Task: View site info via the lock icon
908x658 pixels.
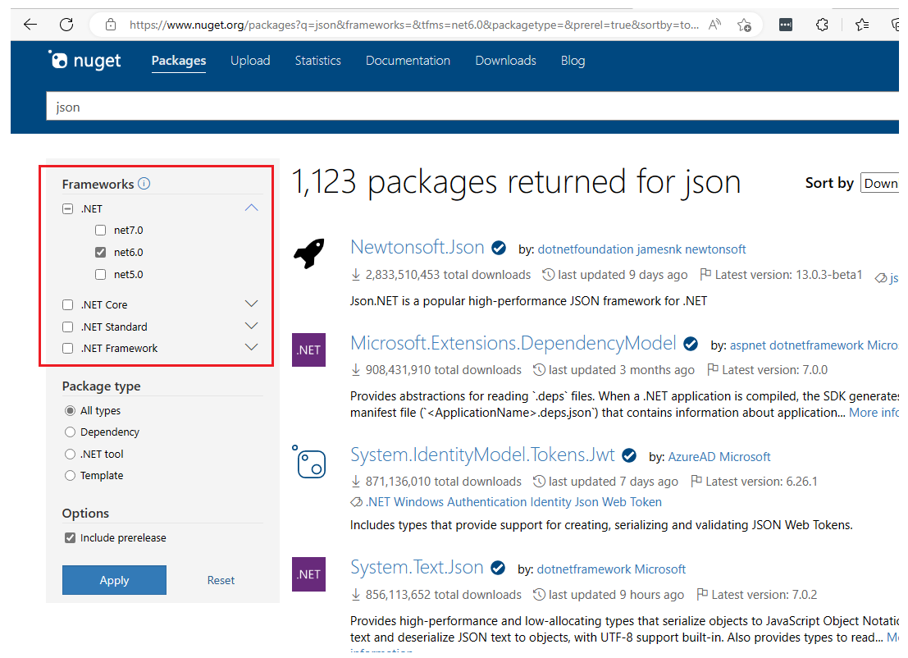Action: 111,25
